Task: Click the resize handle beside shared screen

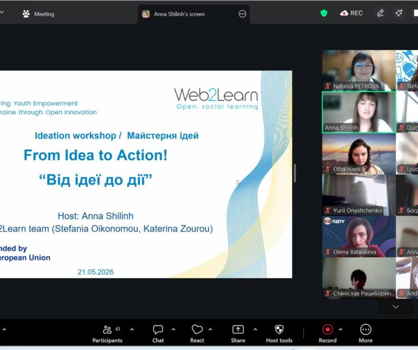Action: coord(295,173)
